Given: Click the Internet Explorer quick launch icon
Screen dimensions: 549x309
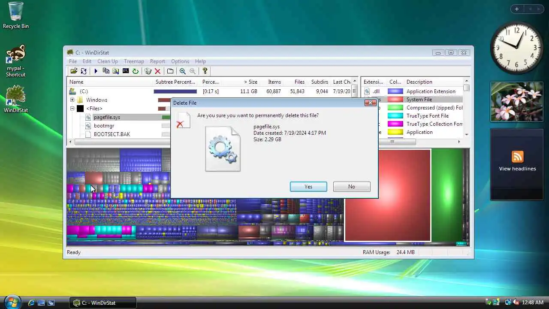Looking at the screenshot, I should click(x=31, y=303).
